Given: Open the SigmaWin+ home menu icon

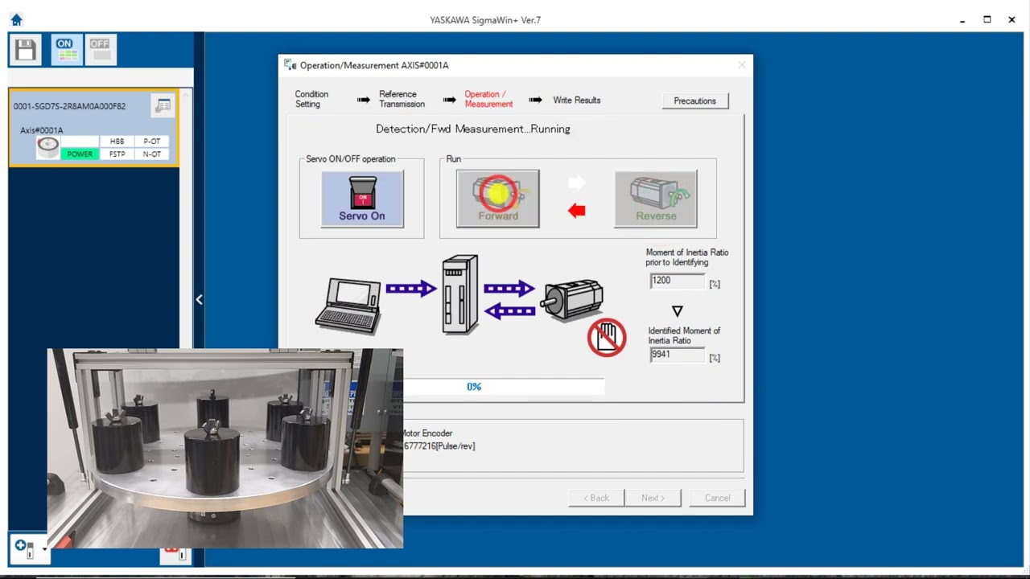Looking at the screenshot, I should click(16, 20).
